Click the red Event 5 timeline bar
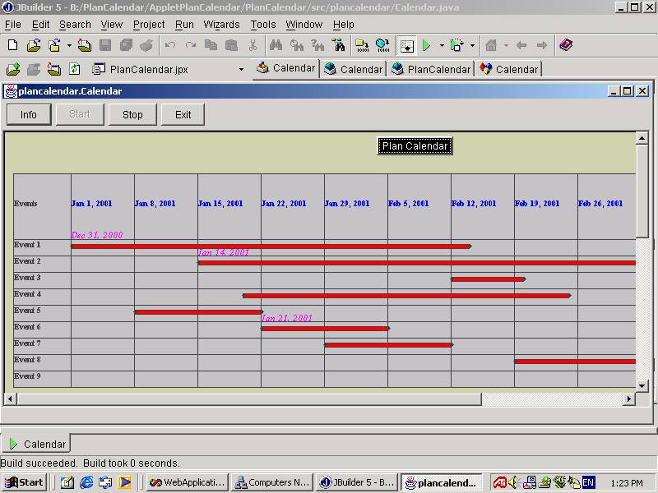Screen dimensions: 658x493 (197, 312)
